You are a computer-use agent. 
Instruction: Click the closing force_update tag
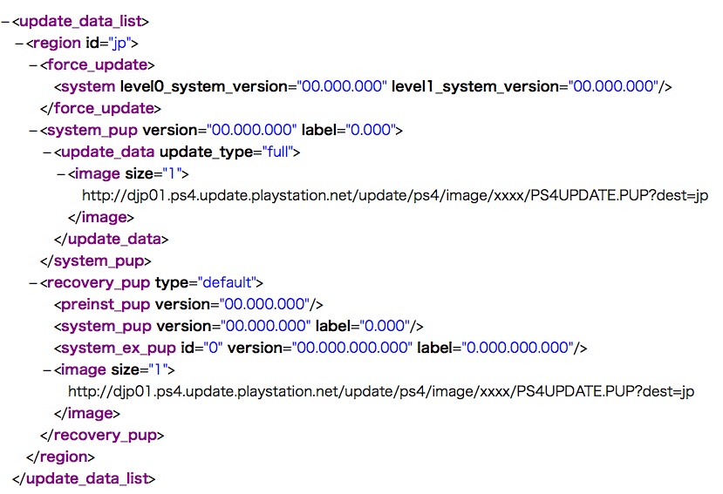100,108
